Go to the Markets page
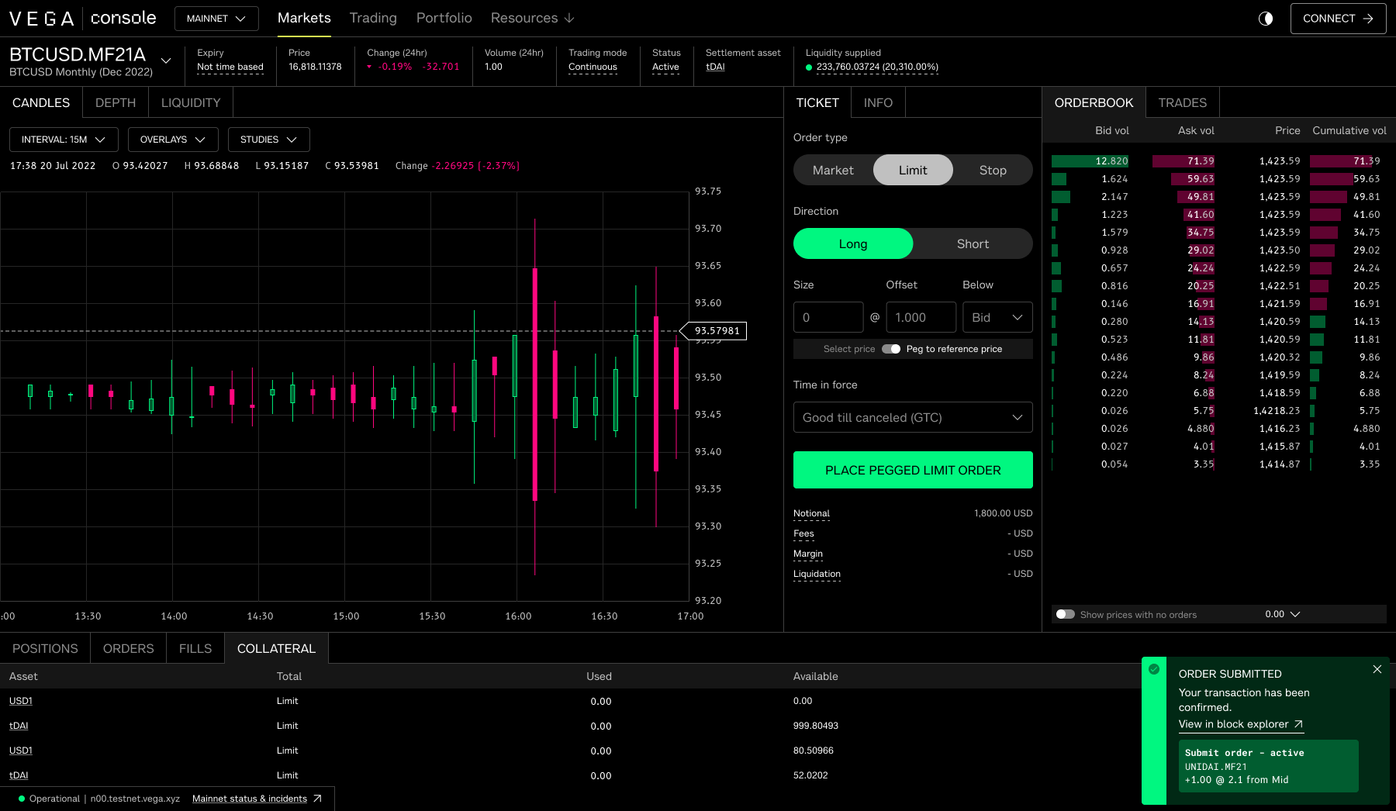 [x=304, y=18]
